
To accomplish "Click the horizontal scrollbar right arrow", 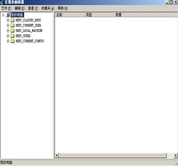I will click(x=176, y=155).
